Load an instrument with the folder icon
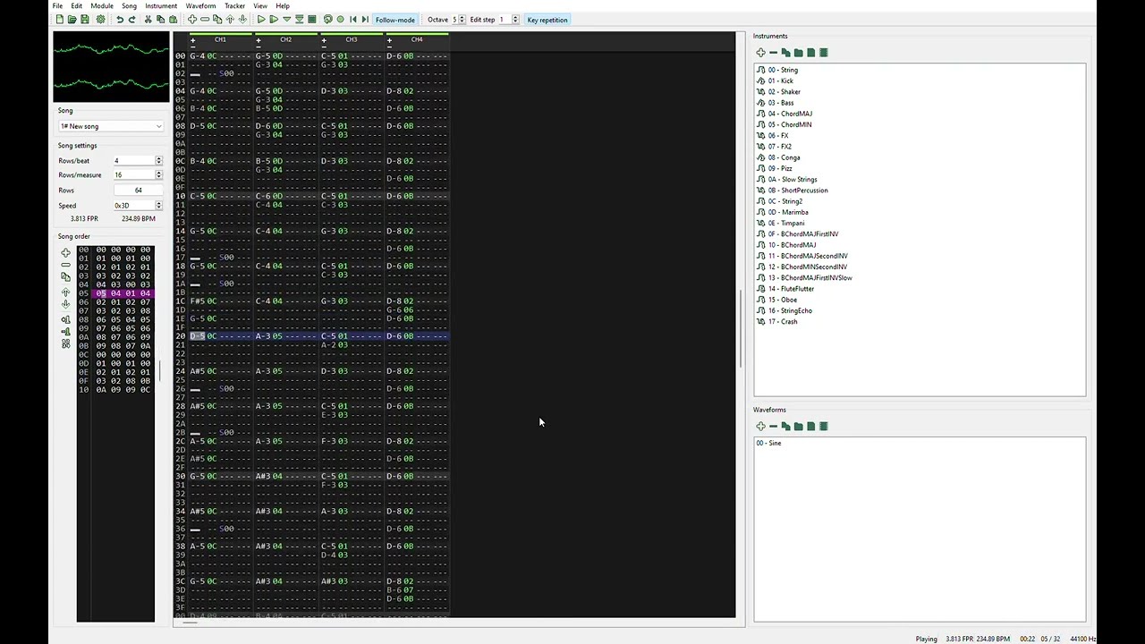This screenshot has width=1145, height=644. (798, 53)
